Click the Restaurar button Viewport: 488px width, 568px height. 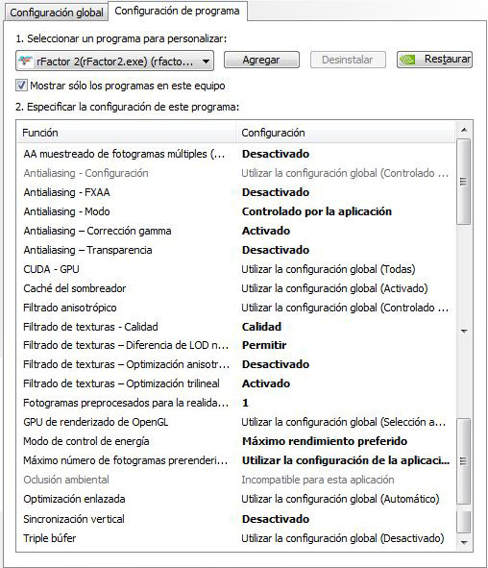tap(434, 60)
